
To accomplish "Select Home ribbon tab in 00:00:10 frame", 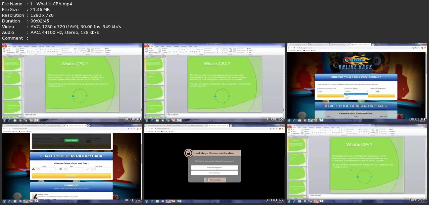I will coord(10,46).
